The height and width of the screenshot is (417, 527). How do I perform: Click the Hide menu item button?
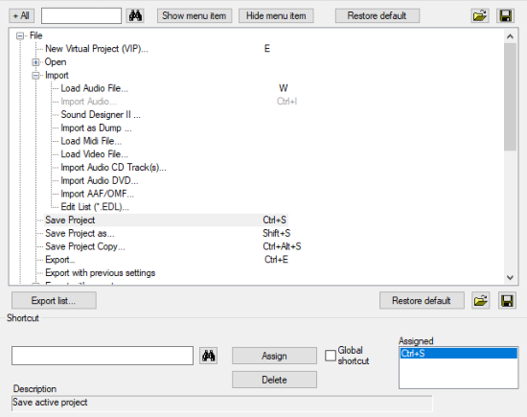[x=276, y=15]
